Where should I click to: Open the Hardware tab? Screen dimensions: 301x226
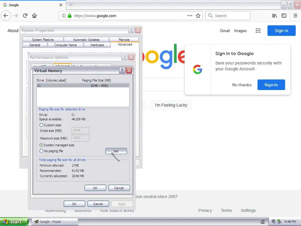click(x=97, y=45)
